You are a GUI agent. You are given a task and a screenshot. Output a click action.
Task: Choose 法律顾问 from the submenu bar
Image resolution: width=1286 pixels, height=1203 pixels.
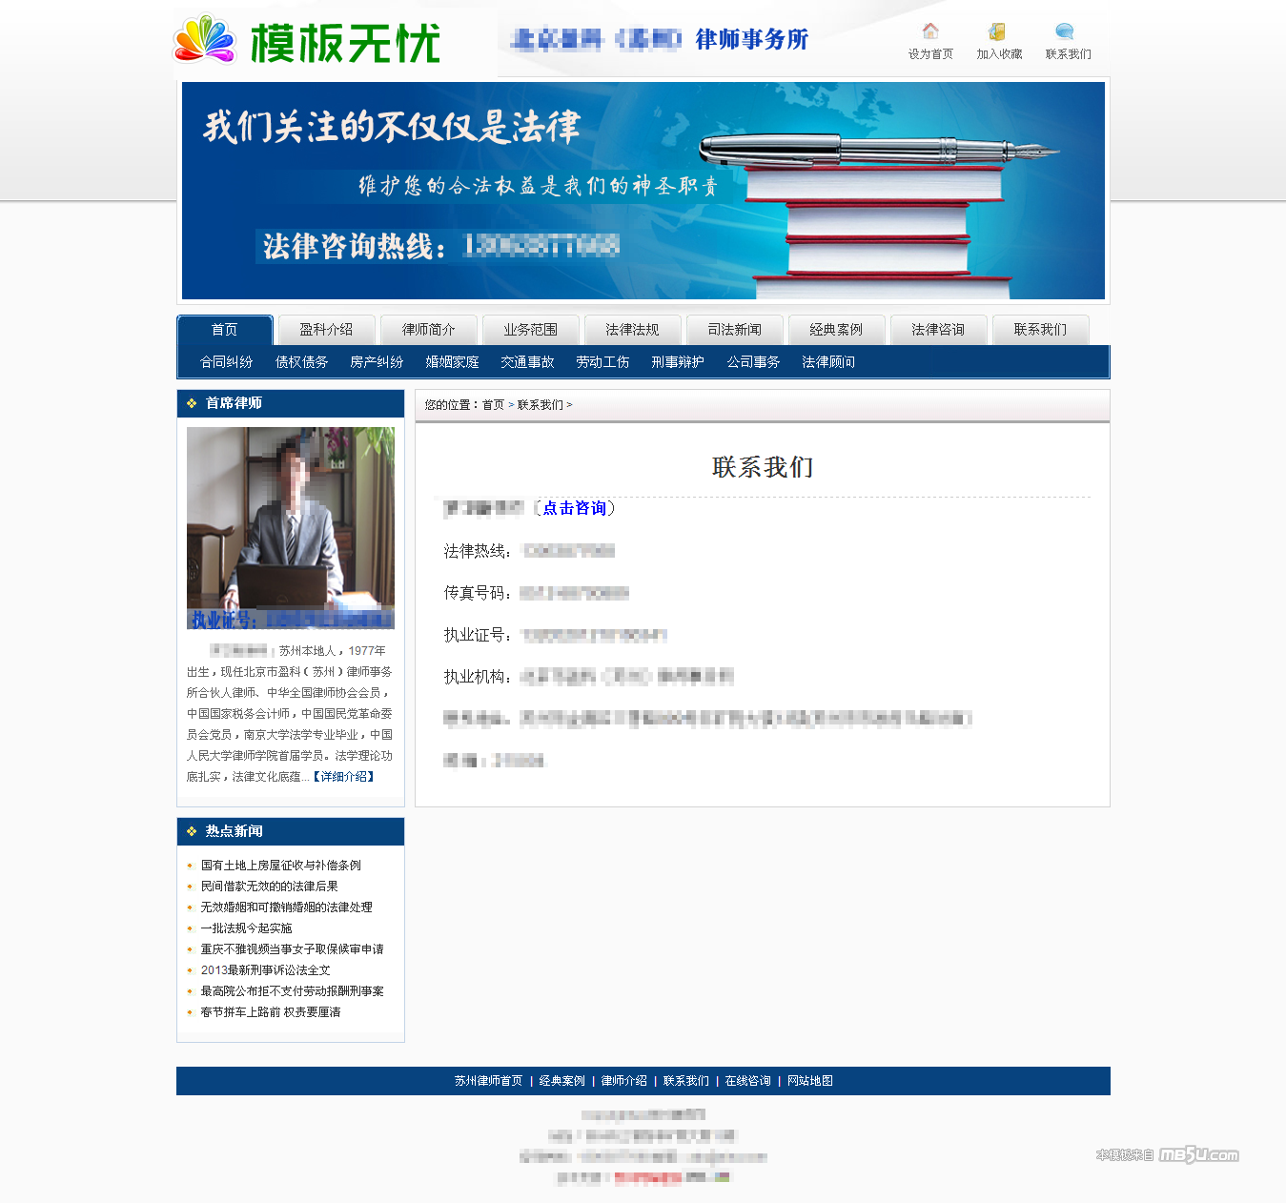(828, 362)
